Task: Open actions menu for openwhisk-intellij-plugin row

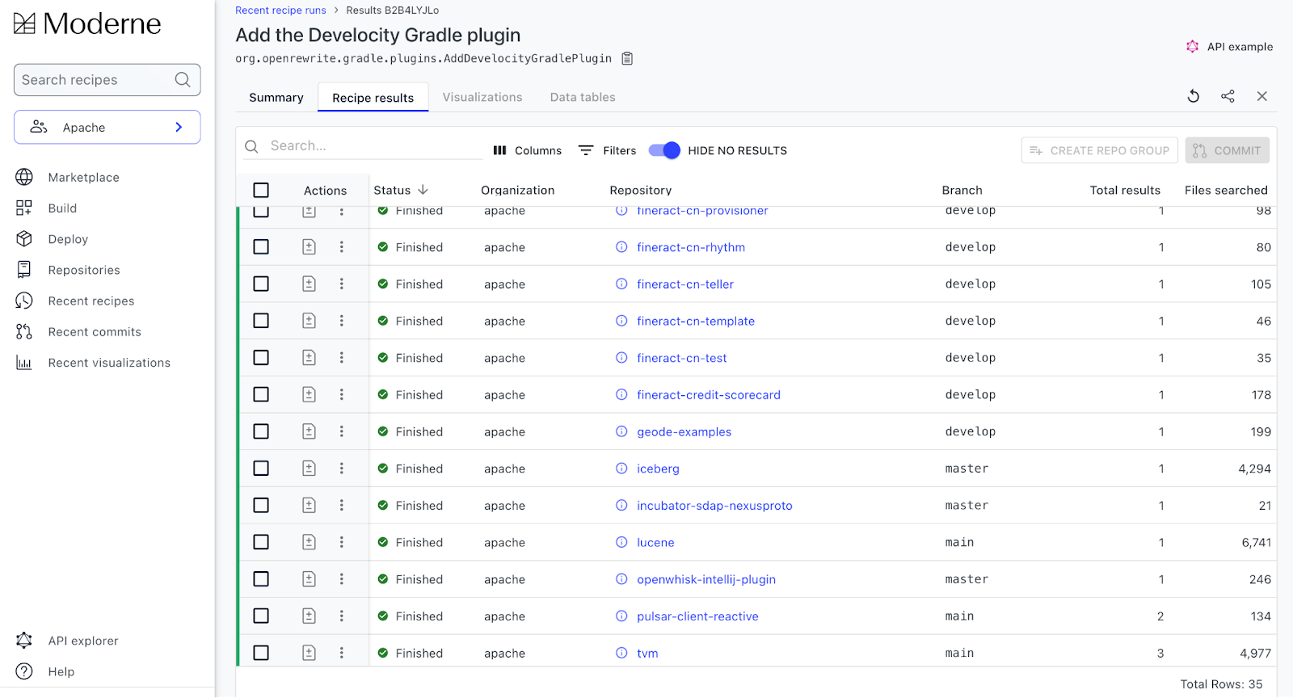Action: [342, 579]
